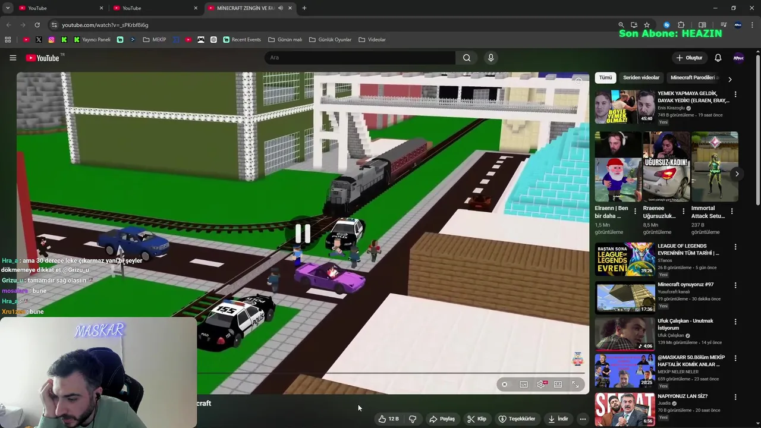Open the YouTube account avatar menu
Screen dimensions: 761x428
point(738,58)
